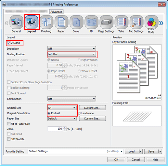Open the Combination dropdown
Screen dimensions: 168x166
[x=71, y=99]
